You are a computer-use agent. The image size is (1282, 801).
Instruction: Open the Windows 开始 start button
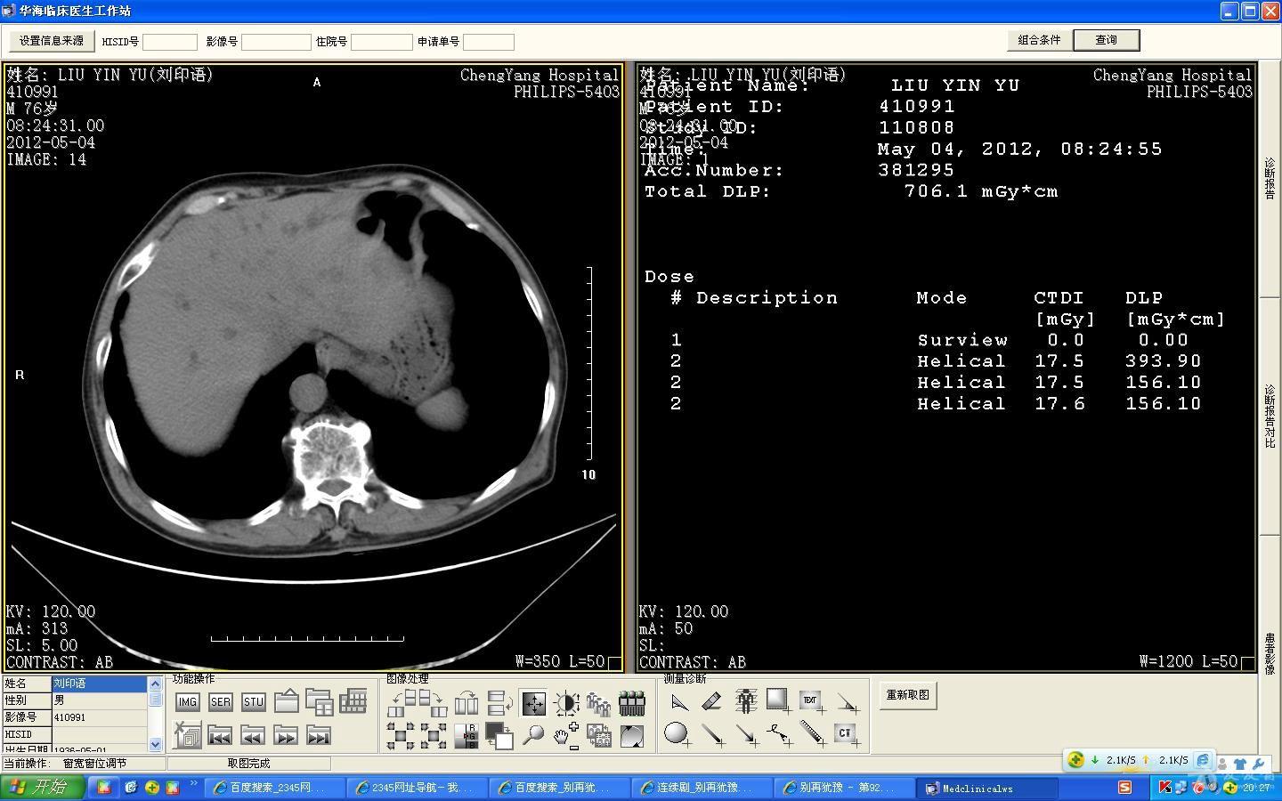tap(43, 788)
